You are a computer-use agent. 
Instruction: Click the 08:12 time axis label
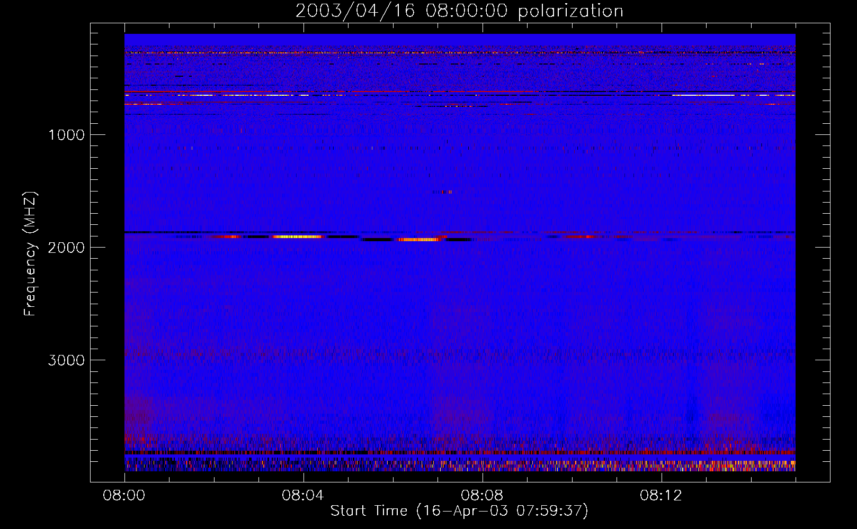(661, 496)
